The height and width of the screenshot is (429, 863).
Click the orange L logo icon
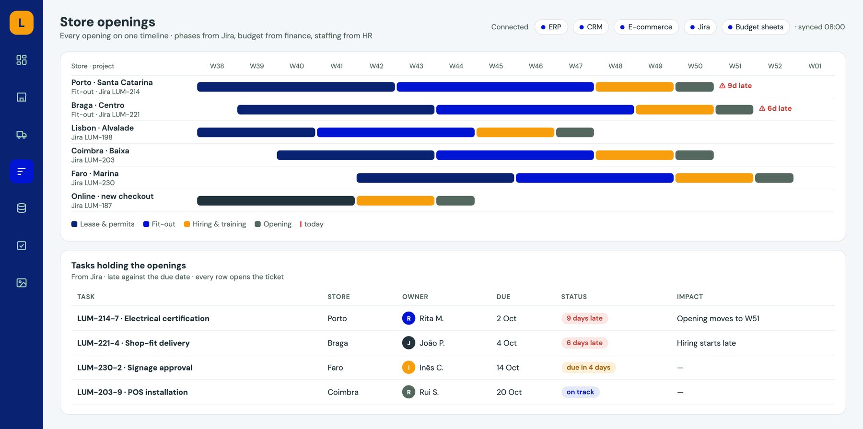[22, 23]
